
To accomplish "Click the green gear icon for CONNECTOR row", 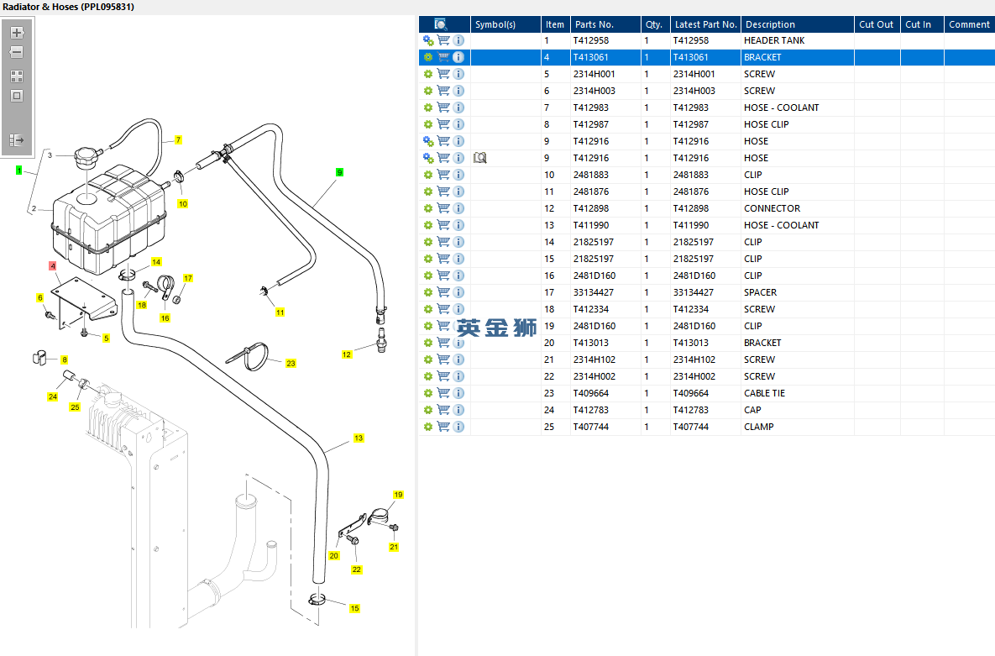I will [x=428, y=208].
